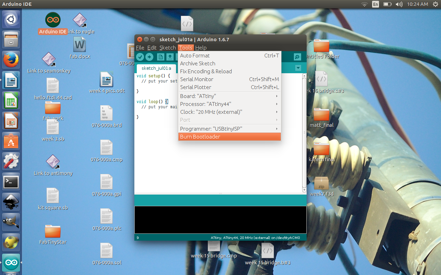
Task: Select kit square.sb desktop file
Action: coord(53,199)
